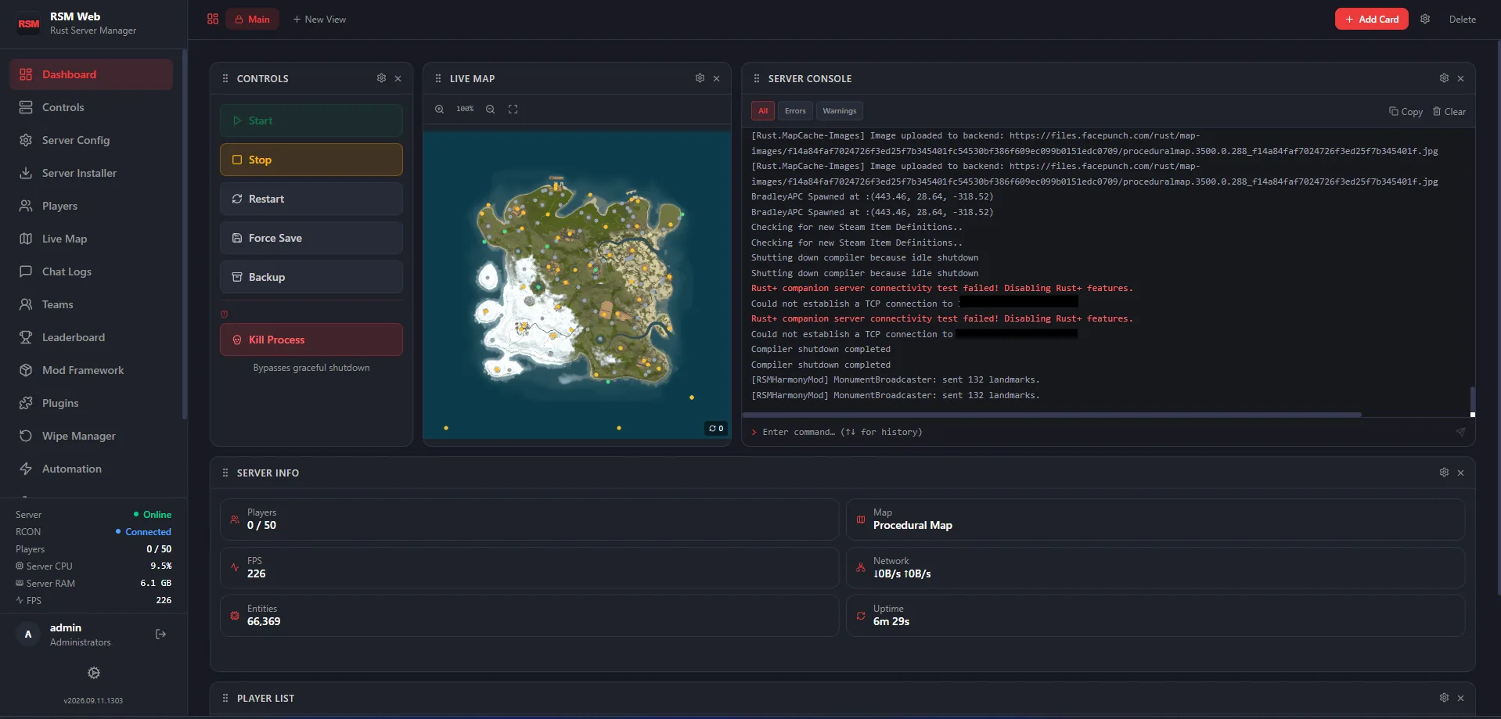Filter console to Errors
This screenshot has width=1501, height=719.
click(x=795, y=111)
